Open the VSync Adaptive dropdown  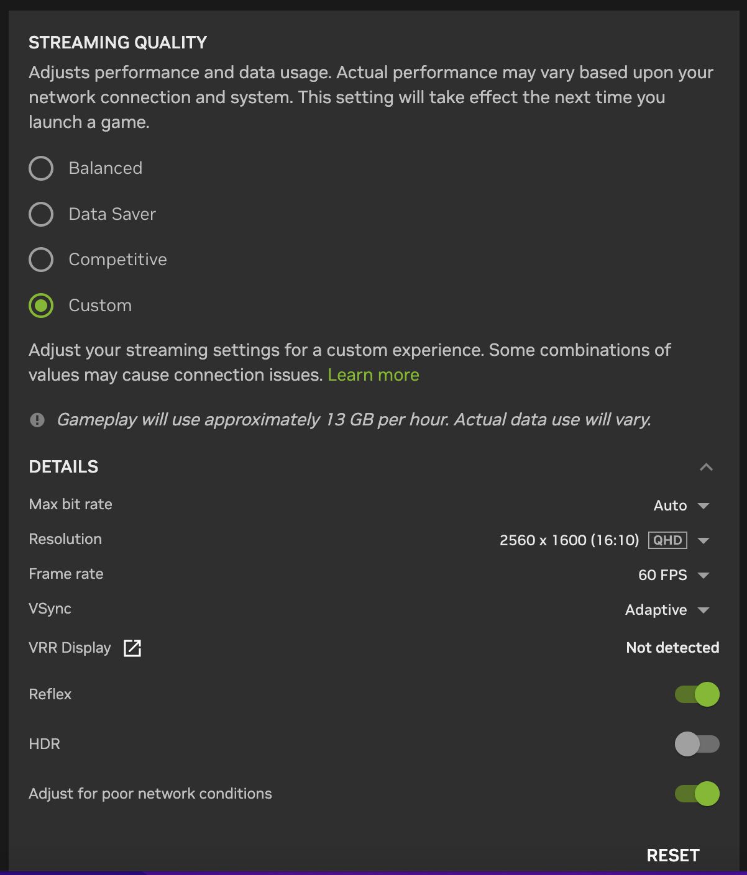(x=667, y=610)
